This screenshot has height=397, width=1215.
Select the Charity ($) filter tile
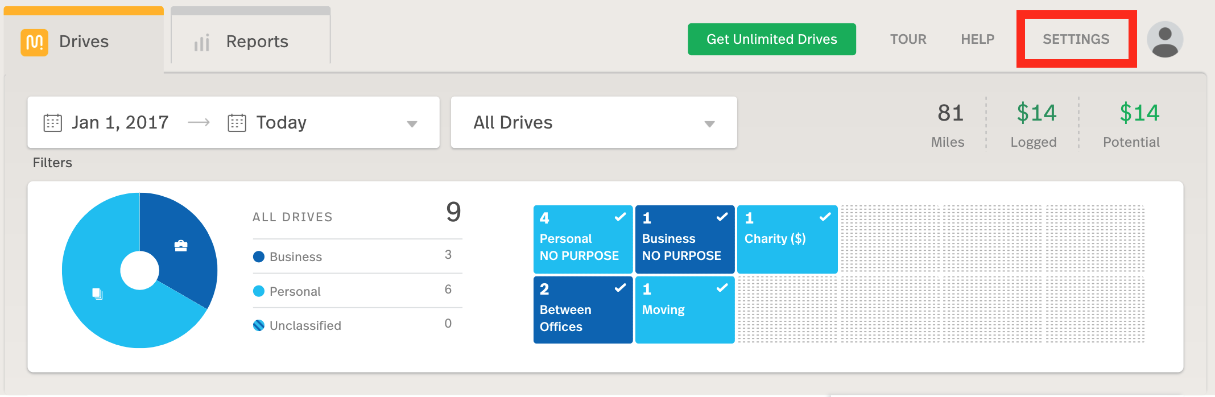[x=787, y=239]
